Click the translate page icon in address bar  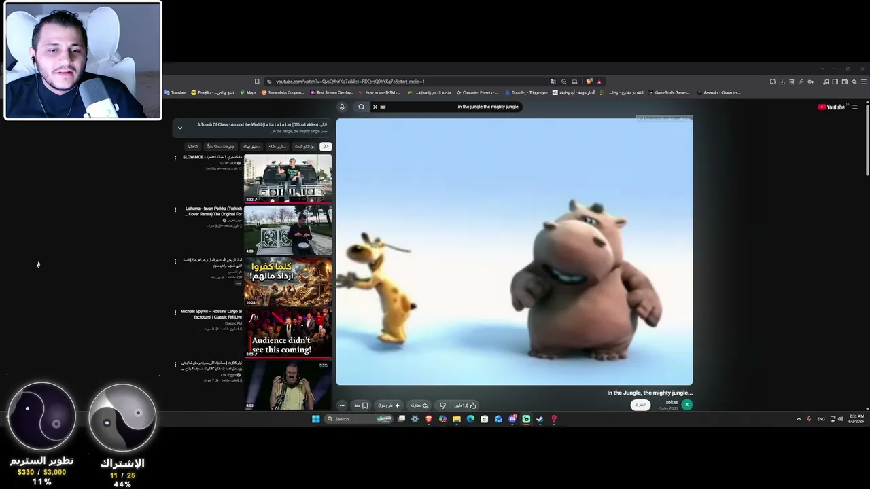pyautogui.click(x=553, y=81)
